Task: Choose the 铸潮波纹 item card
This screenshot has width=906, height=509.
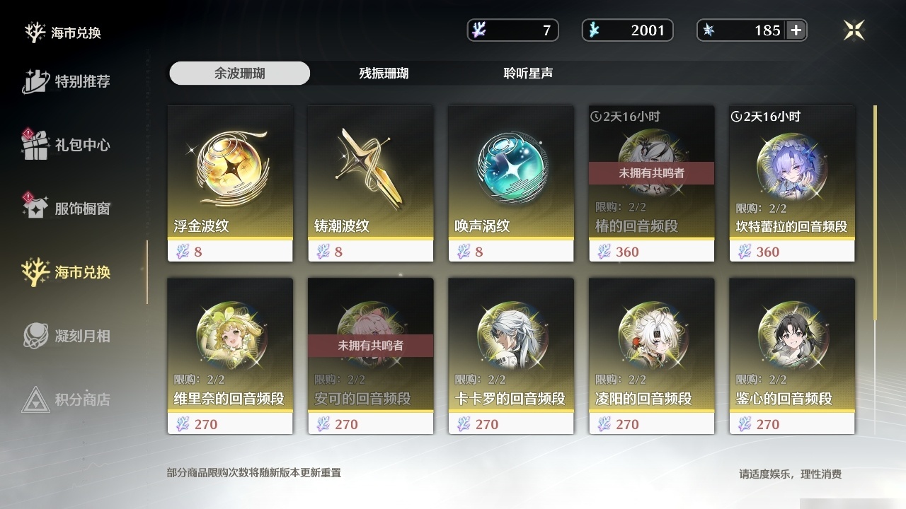Action: pos(370,184)
